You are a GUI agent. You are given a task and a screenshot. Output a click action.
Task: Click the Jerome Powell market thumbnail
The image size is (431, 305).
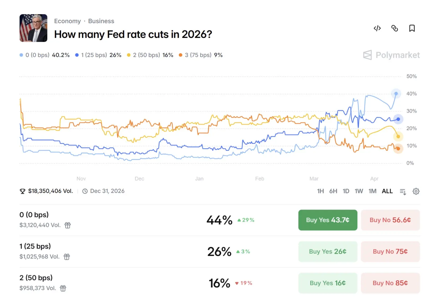[34, 28]
